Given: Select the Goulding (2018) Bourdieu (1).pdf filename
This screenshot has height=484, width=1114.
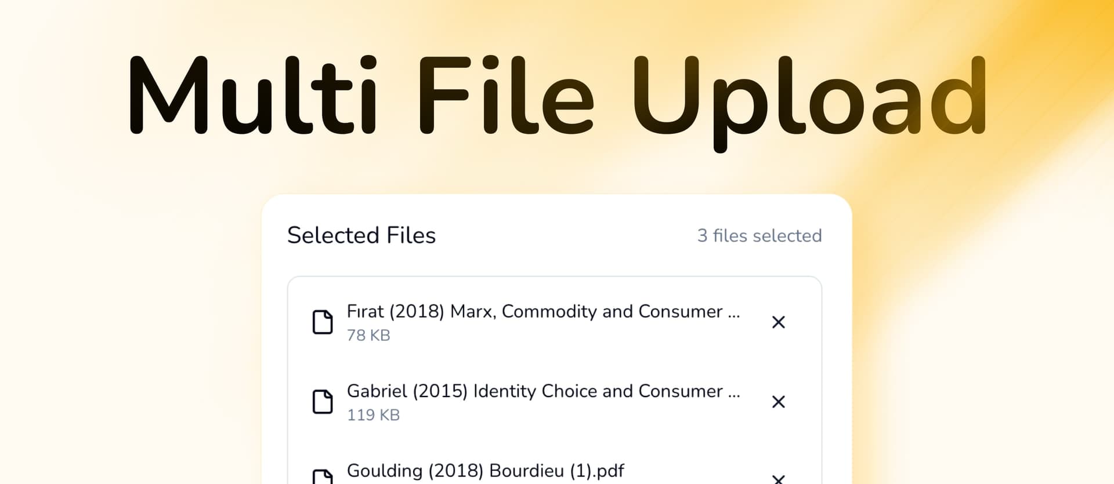Looking at the screenshot, I should [485, 471].
